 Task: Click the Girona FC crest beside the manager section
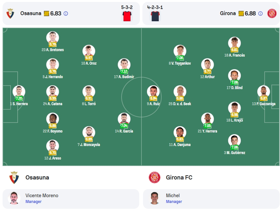click(x=155, y=178)
